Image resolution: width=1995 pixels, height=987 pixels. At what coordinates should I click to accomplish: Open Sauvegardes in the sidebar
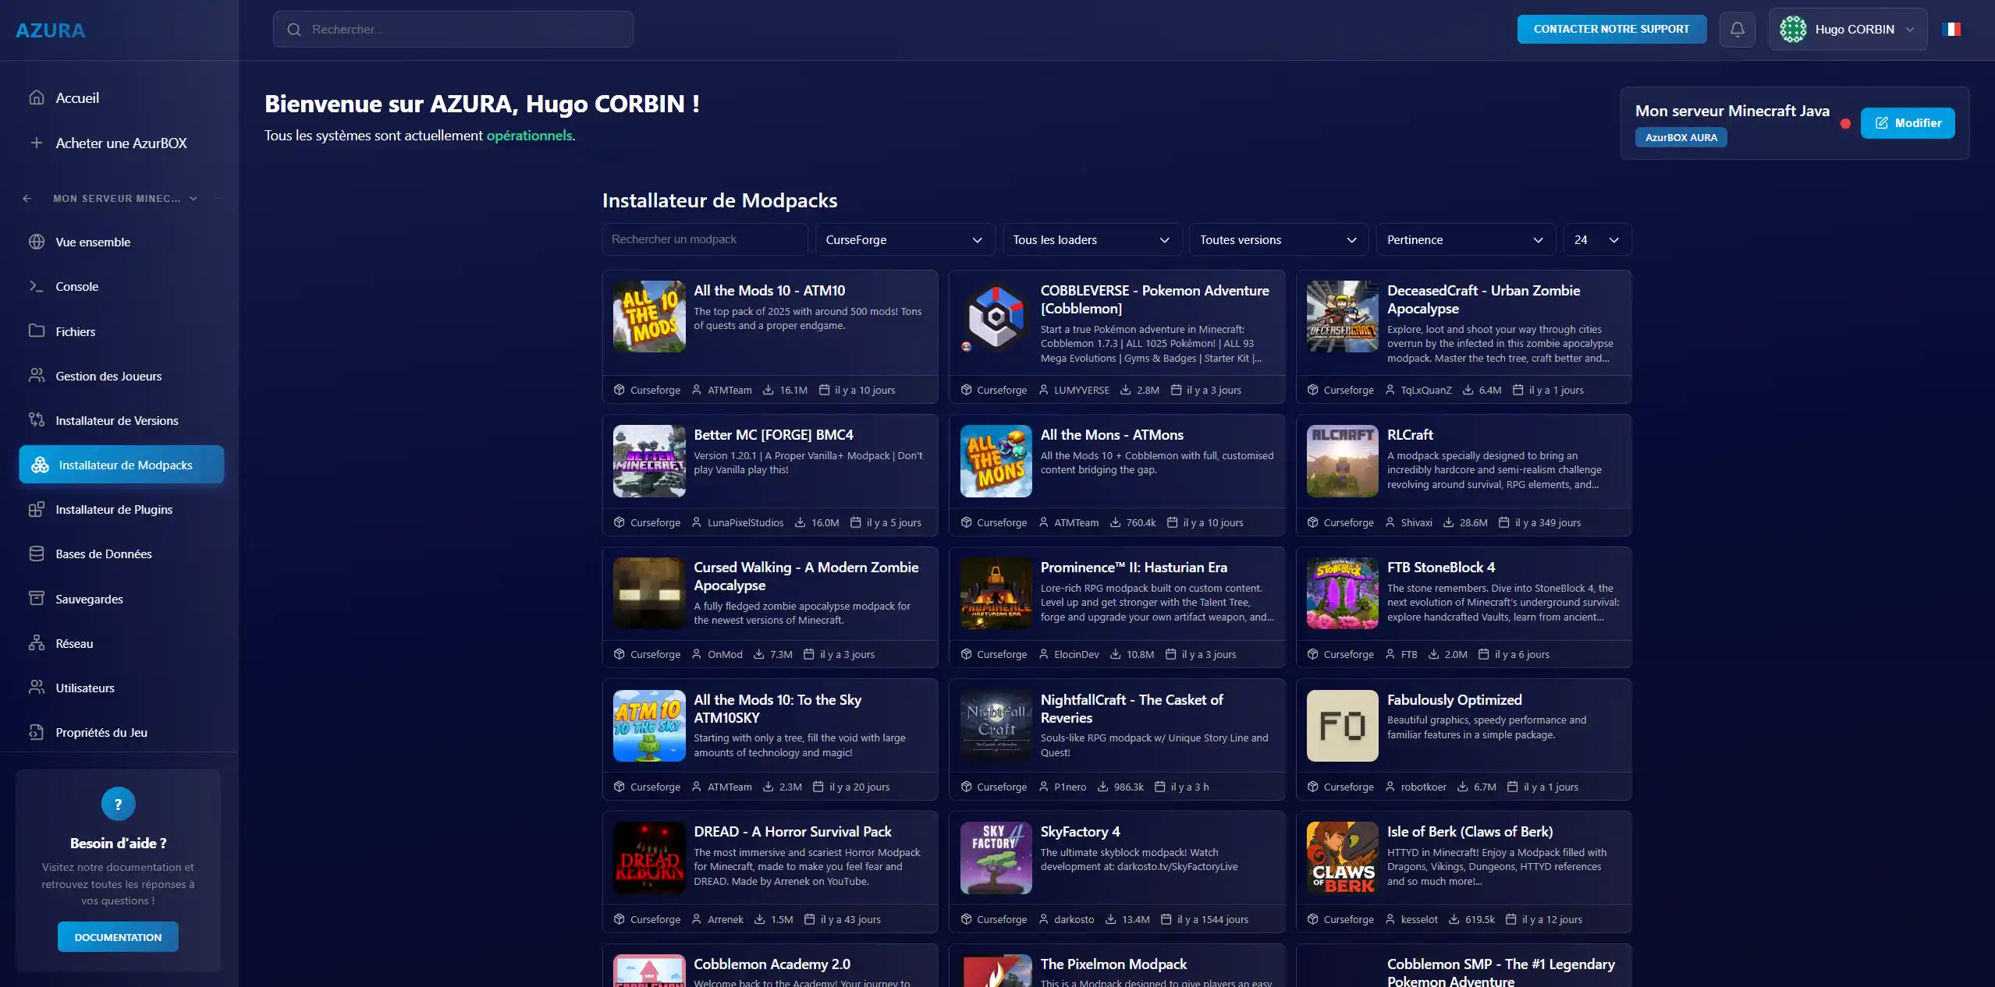[x=89, y=600]
